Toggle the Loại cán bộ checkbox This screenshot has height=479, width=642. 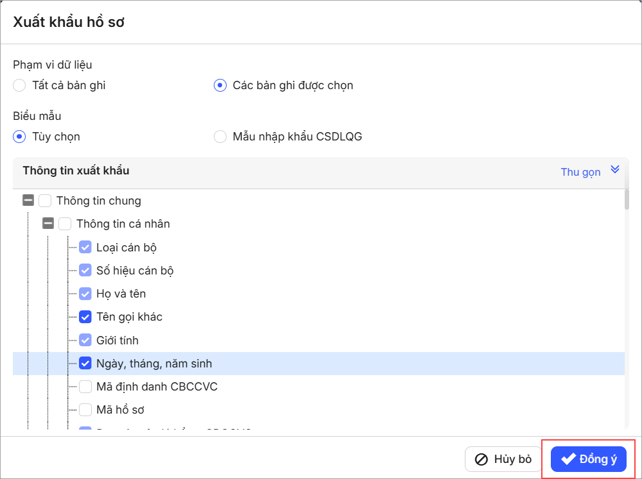pyautogui.click(x=85, y=248)
